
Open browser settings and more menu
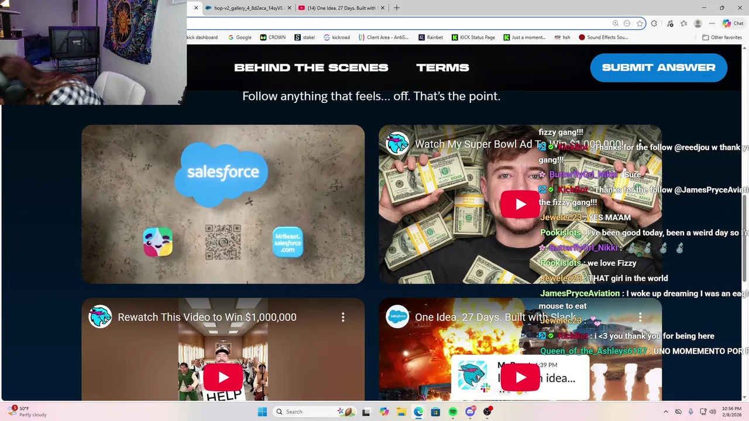click(712, 23)
